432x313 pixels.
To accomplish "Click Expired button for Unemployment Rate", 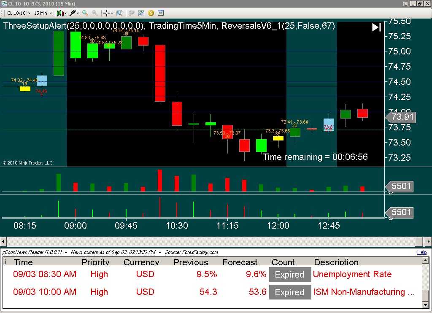I will pyautogui.click(x=290, y=275).
